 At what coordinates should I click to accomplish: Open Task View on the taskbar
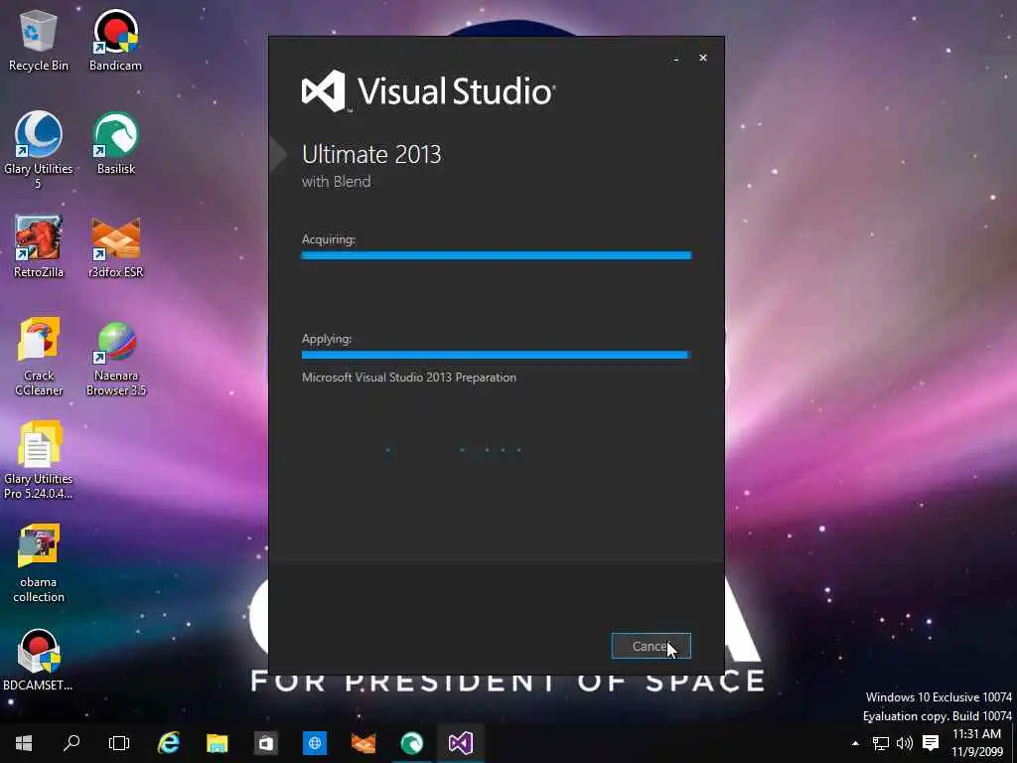(x=119, y=743)
